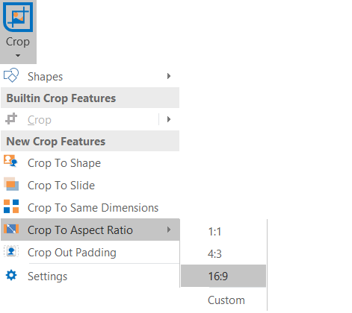Choose the 16:9 aspect ratio option

[x=223, y=276]
